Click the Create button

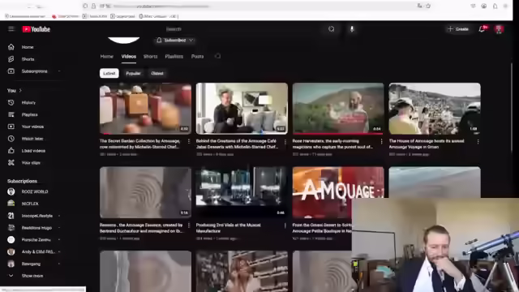tap(458, 29)
